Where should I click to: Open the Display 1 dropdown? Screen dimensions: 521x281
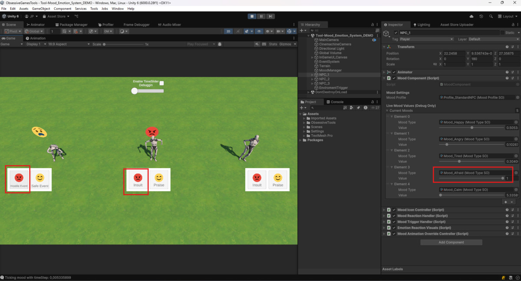coord(35,44)
